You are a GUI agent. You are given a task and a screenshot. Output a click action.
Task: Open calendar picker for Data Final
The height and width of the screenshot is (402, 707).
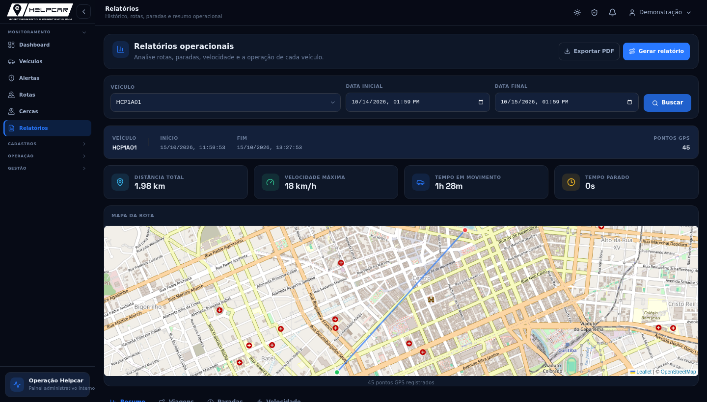coord(630,102)
